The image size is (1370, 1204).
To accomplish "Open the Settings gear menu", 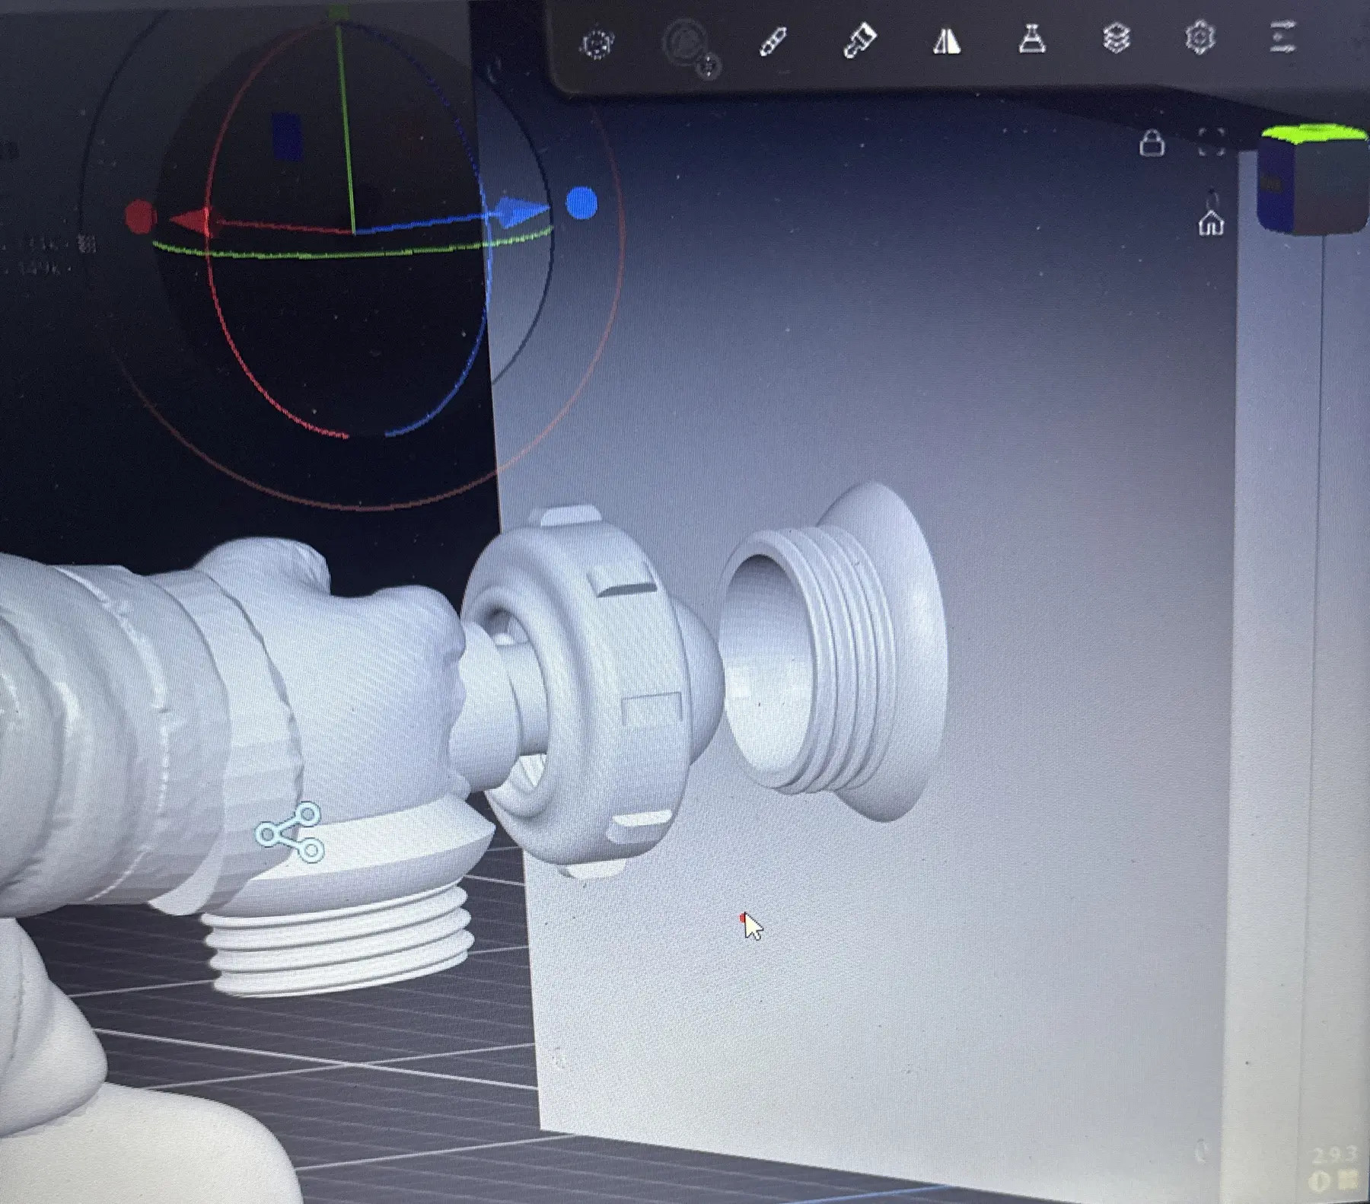I will coord(1200,37).
